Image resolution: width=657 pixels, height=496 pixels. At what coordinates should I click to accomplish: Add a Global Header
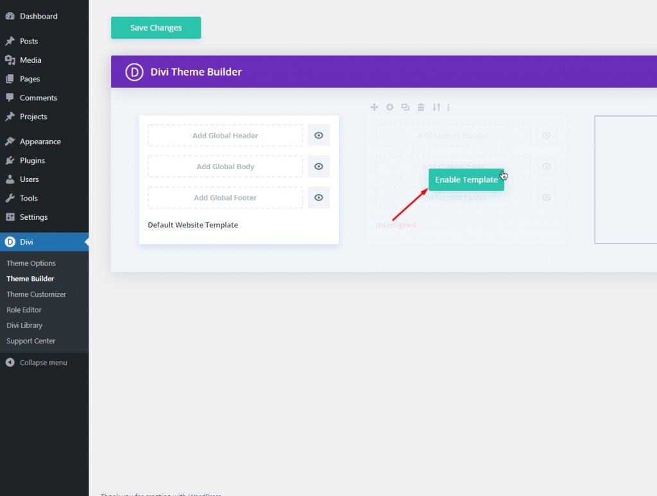[225, 135]
